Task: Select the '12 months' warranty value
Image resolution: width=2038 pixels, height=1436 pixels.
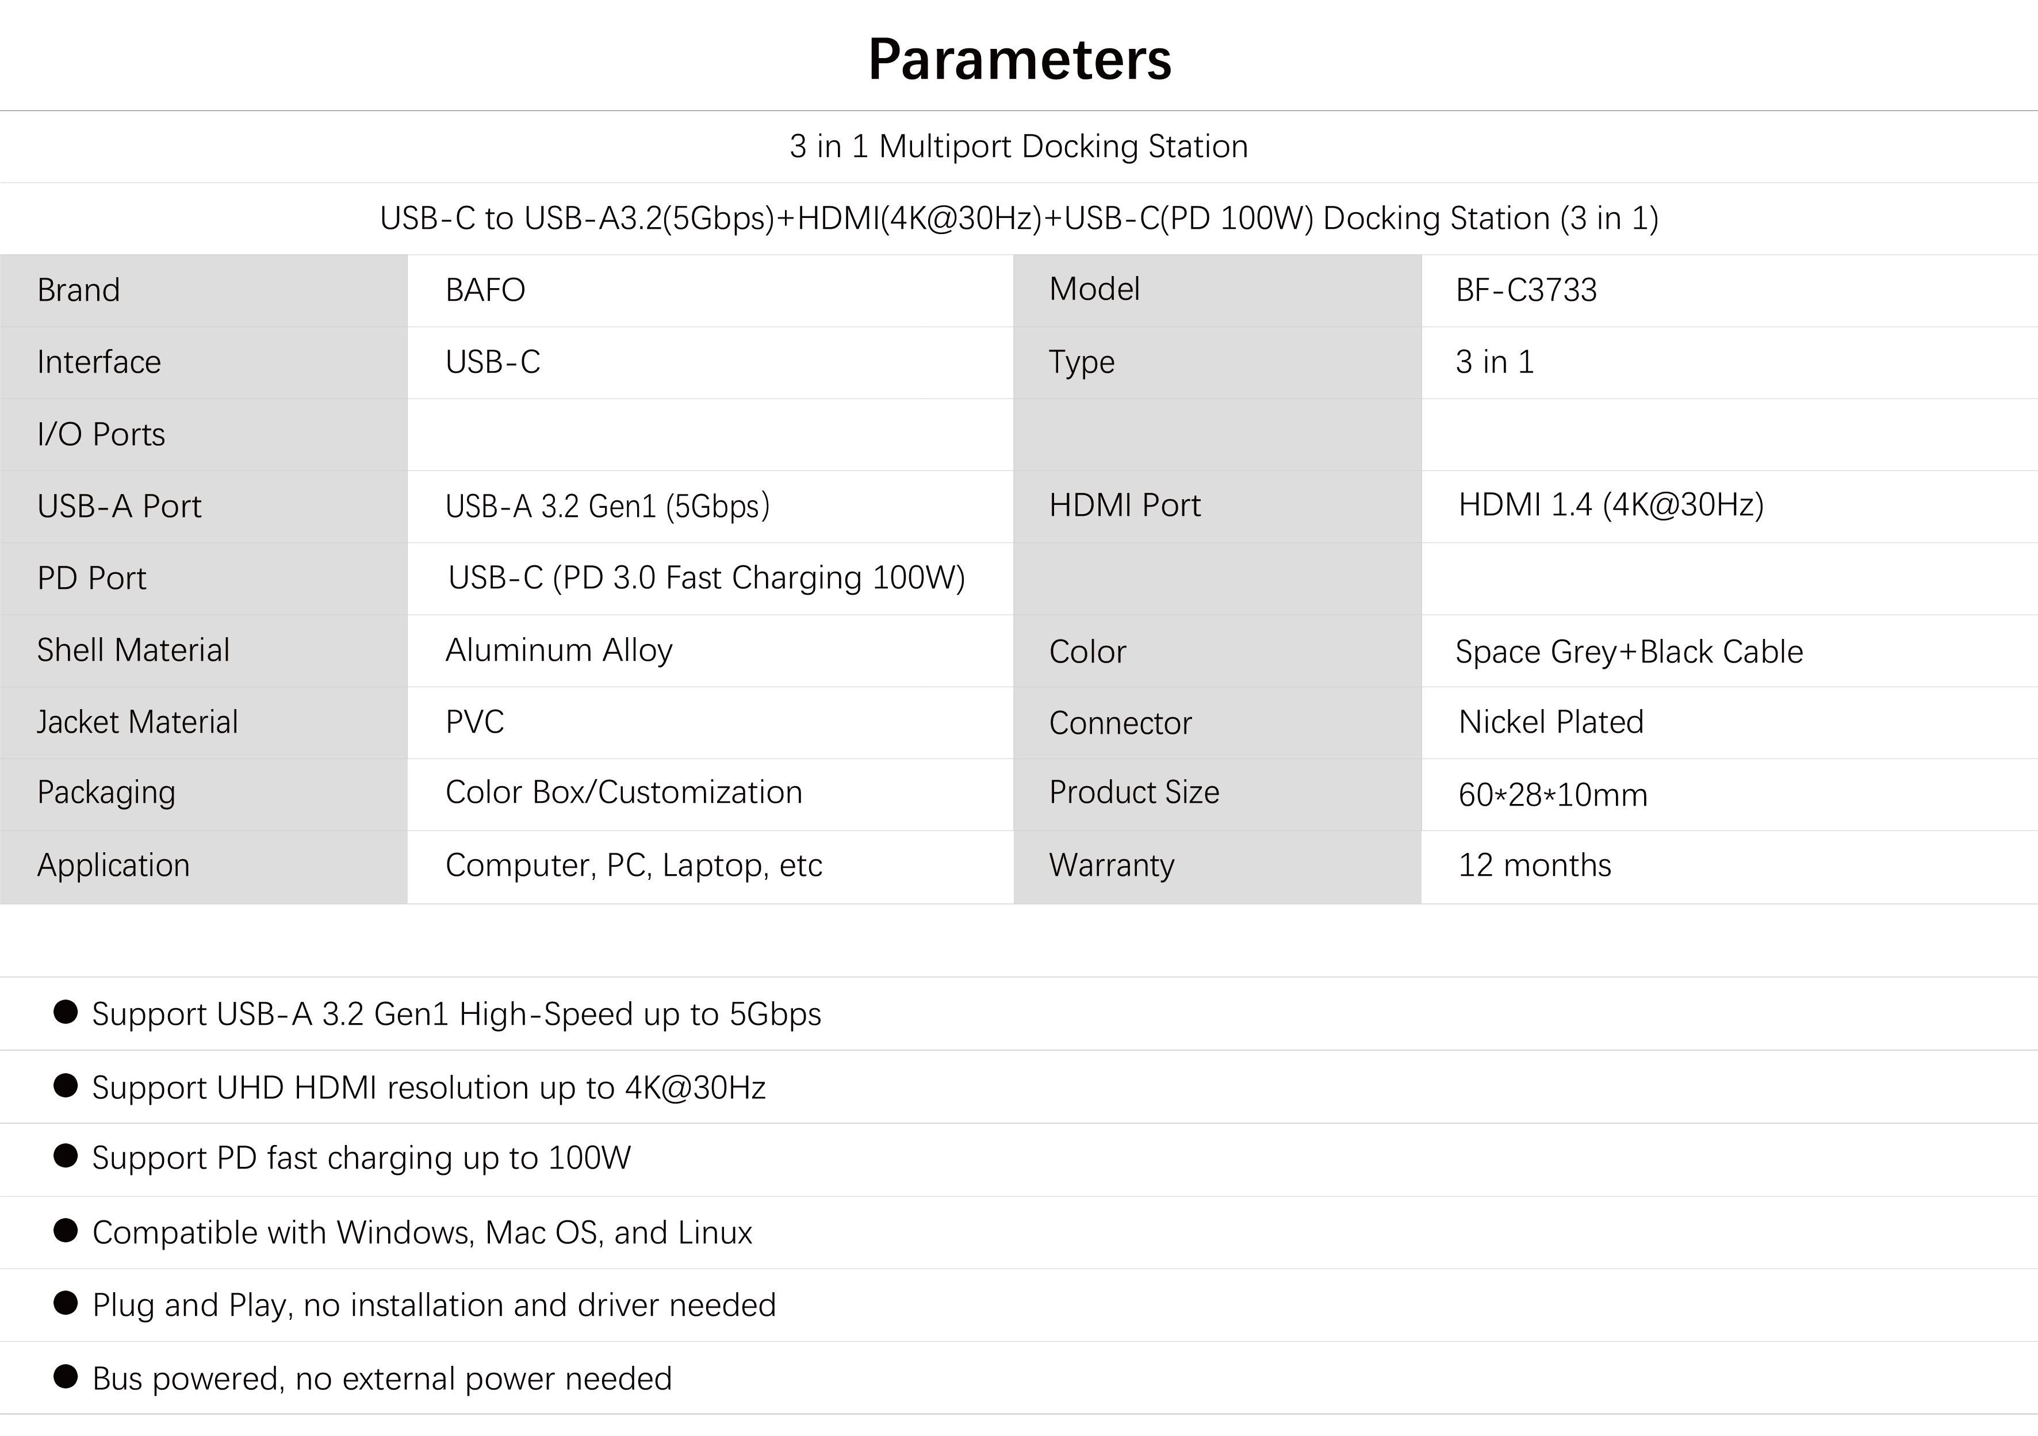Action: pos(1535,866)
